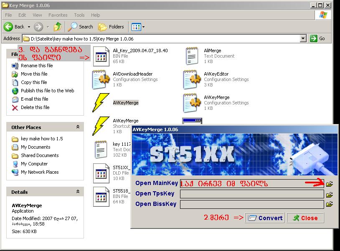Click the Open TpsKey browse folder icon
The width and height of the screenshot is (340, 251).
(x=330, y=195)
